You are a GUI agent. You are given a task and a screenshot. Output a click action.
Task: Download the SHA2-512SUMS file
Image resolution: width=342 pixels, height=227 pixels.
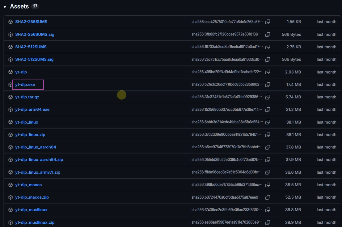(x=31, y=47)
